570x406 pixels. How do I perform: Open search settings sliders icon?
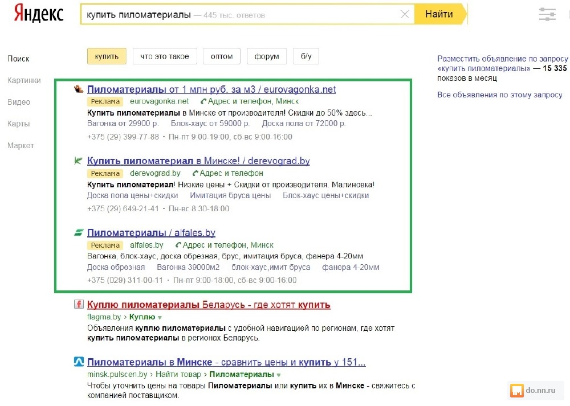click(547, 15)
